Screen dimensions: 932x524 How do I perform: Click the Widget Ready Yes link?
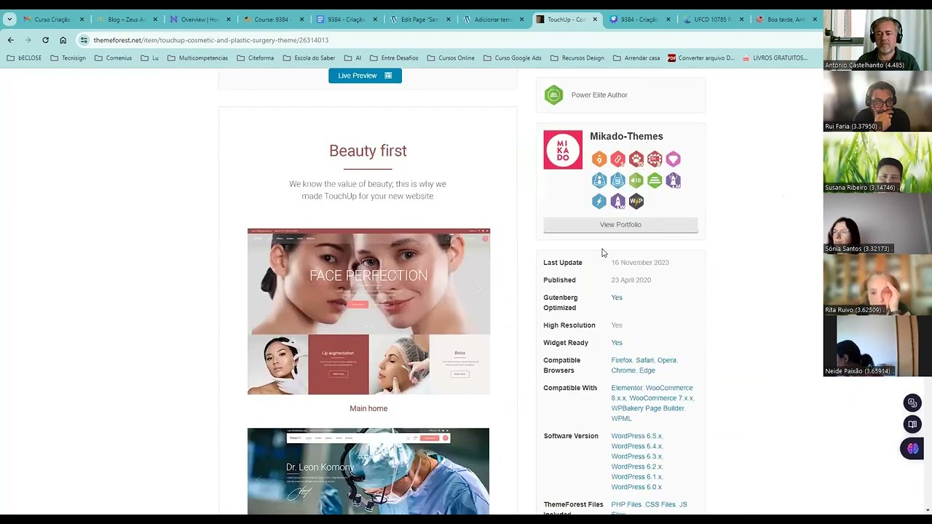[617, 343]
